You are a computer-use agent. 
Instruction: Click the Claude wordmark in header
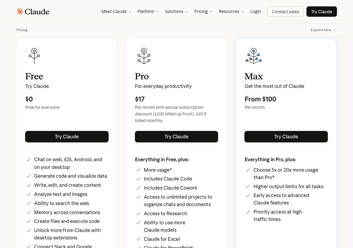tap(37, 12)
